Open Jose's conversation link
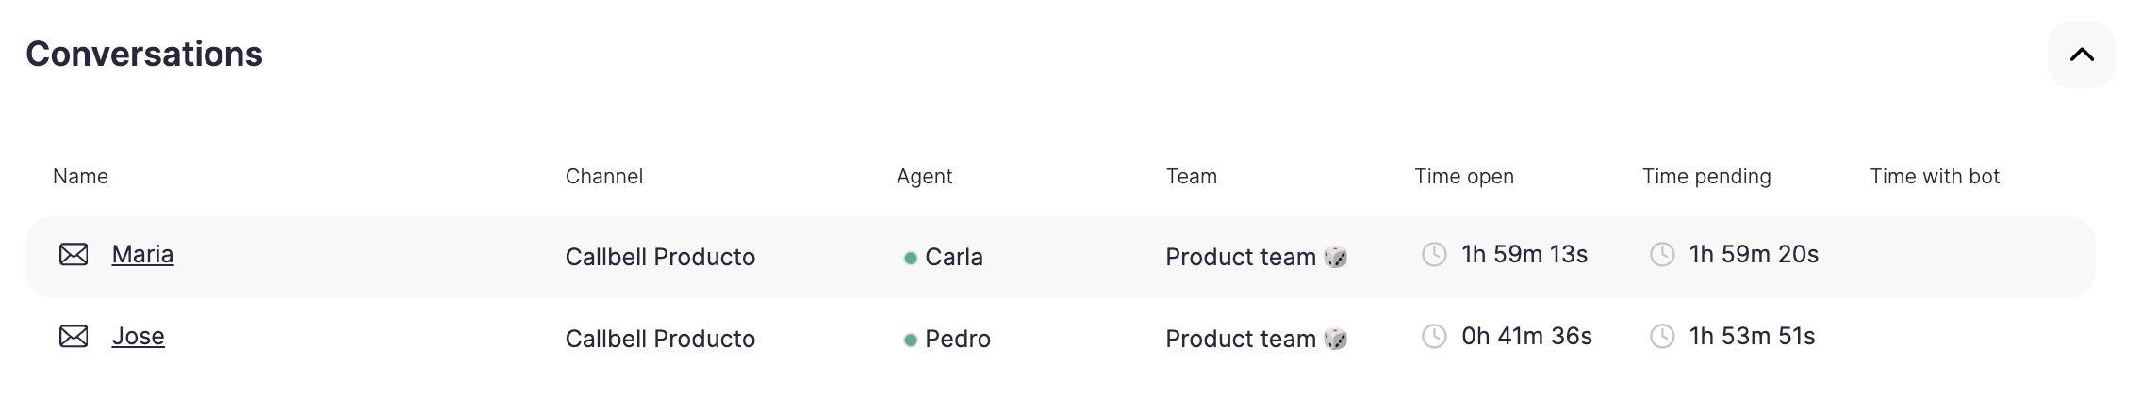The image size is (2142, 412). (138, 336)
